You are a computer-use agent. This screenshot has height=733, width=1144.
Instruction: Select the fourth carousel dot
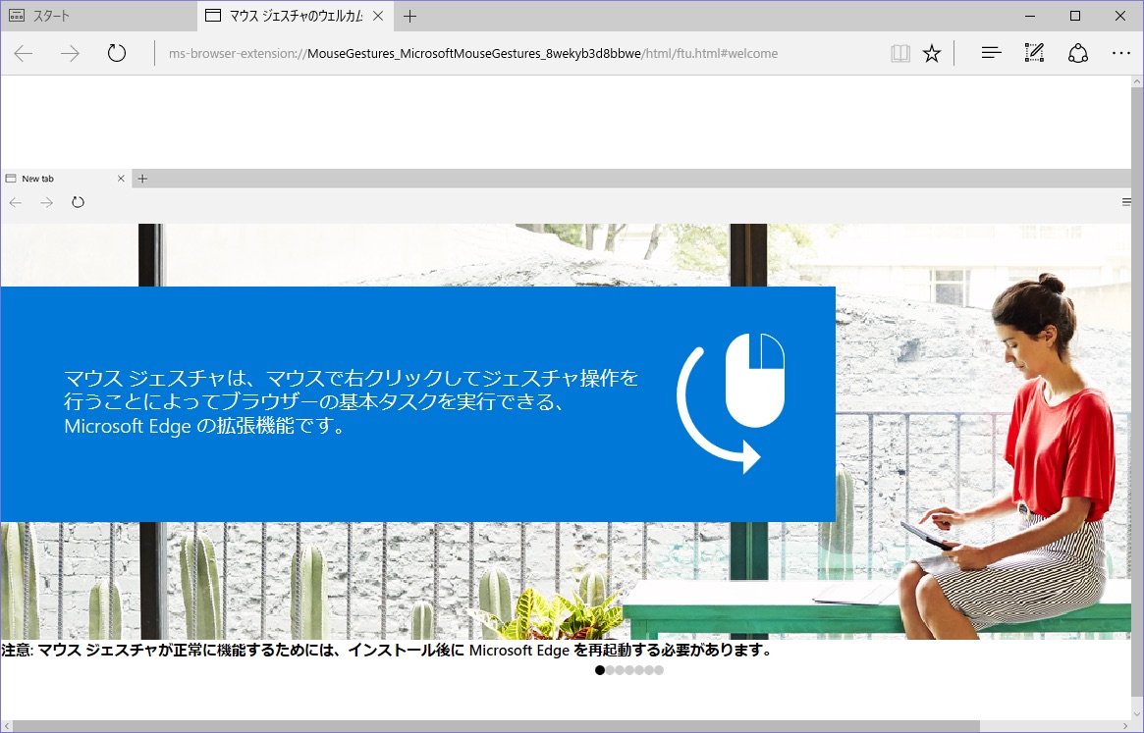coord(629,670)
